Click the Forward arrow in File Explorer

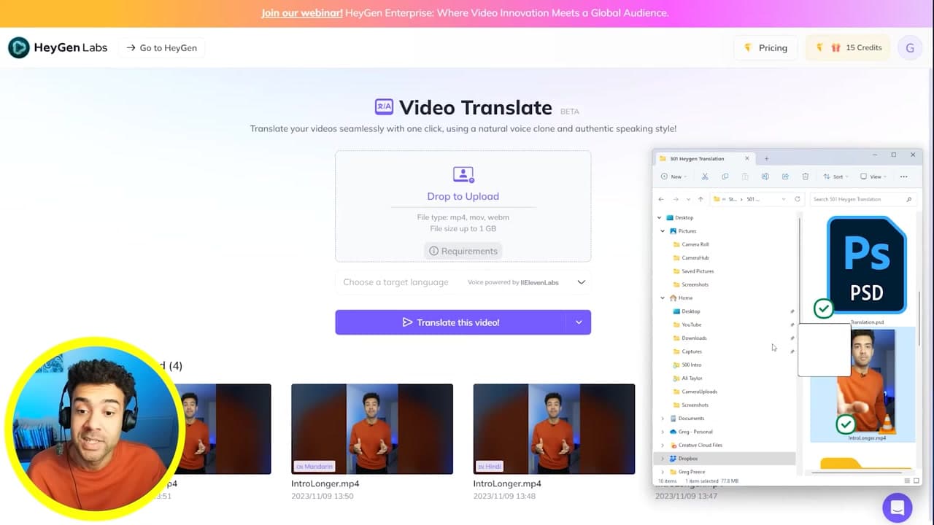click(x=676, y=199)
